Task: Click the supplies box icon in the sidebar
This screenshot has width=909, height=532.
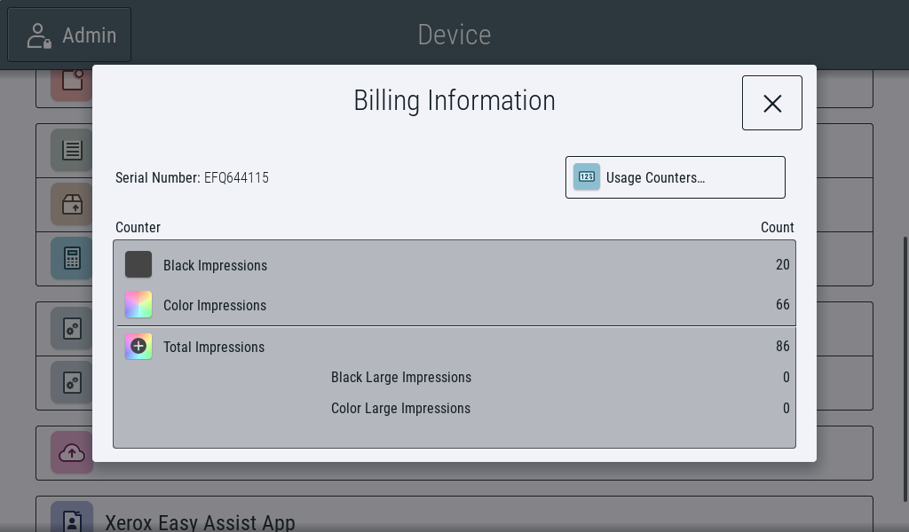Action: [x=71, y=204]
